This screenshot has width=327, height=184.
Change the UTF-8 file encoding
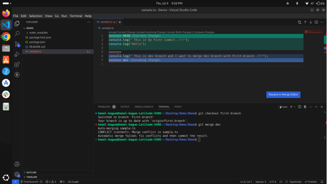[x=272, y=182]
